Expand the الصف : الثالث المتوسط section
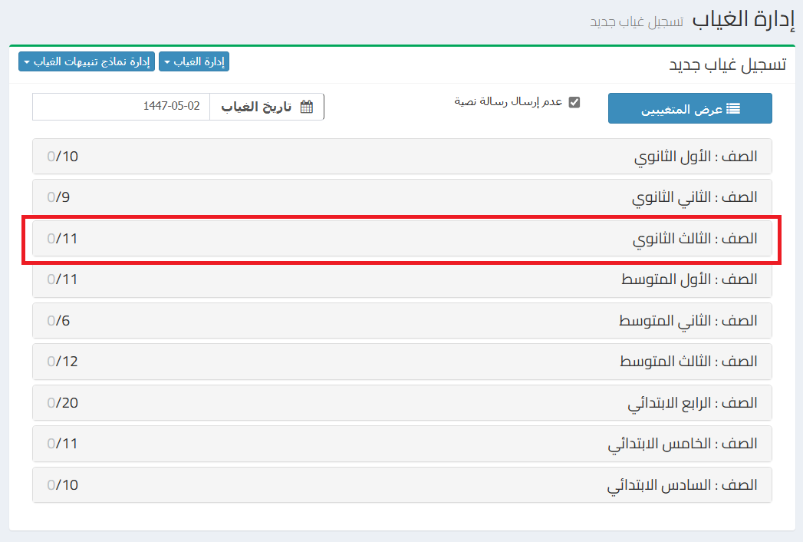Viewport: 803px width, 542px height. coord(688,362)
